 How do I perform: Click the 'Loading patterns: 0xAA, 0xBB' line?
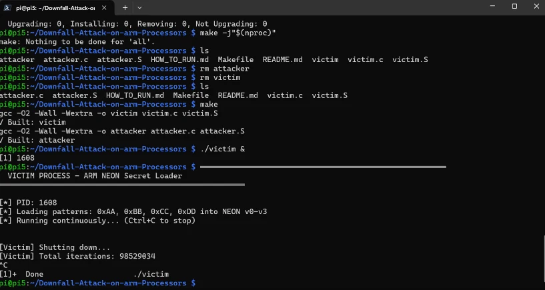tap(133, 212)
